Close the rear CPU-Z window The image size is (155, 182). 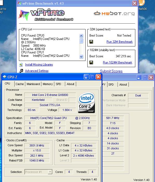[x=151, y=78]
